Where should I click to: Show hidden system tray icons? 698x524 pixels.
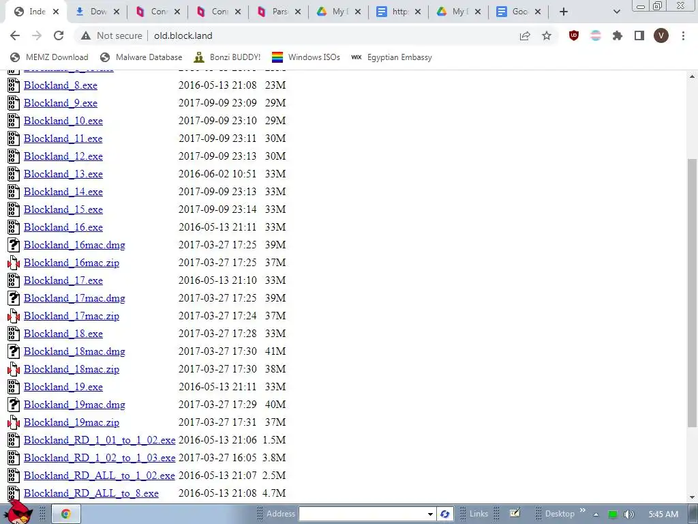596,514
